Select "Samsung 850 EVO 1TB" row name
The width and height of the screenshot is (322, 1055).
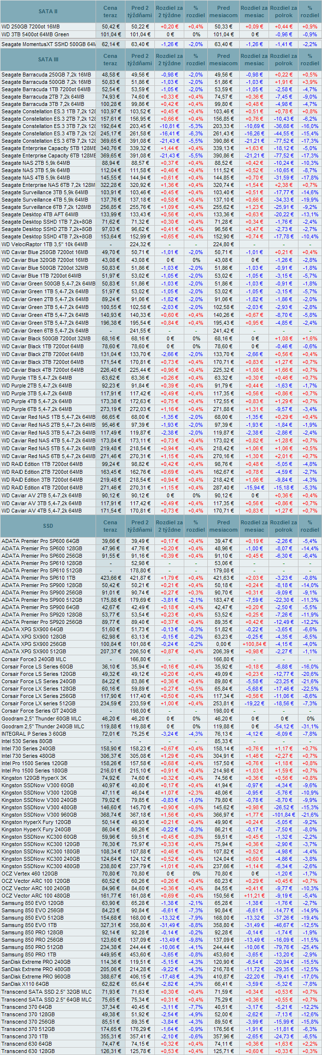point(30,925)
